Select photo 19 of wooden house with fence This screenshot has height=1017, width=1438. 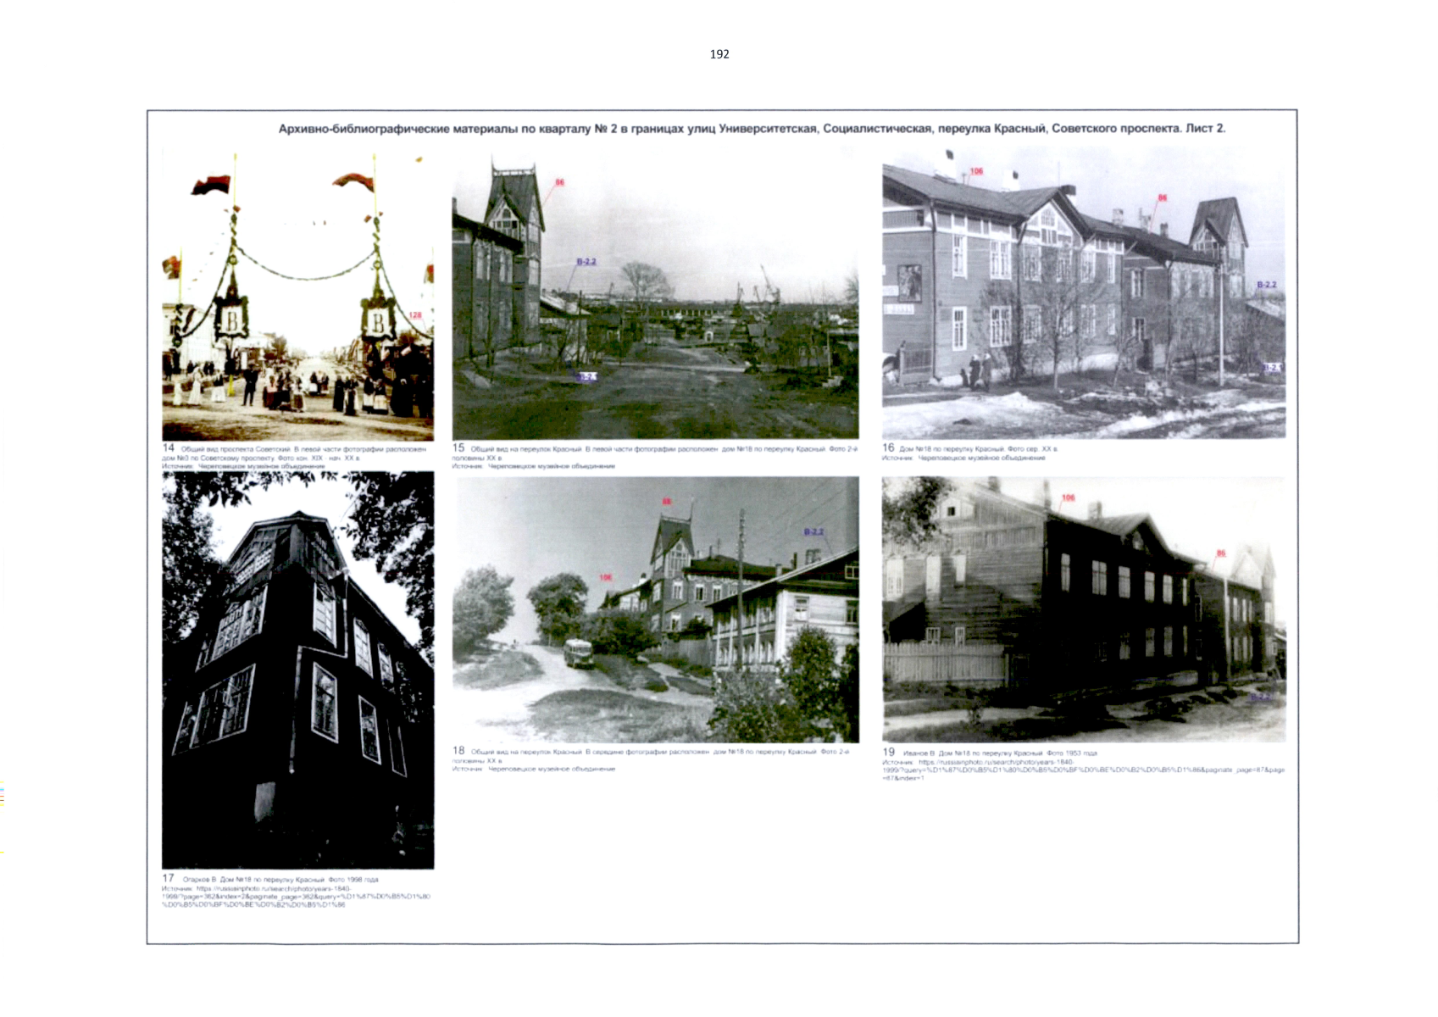click(x=1083, y=609)
